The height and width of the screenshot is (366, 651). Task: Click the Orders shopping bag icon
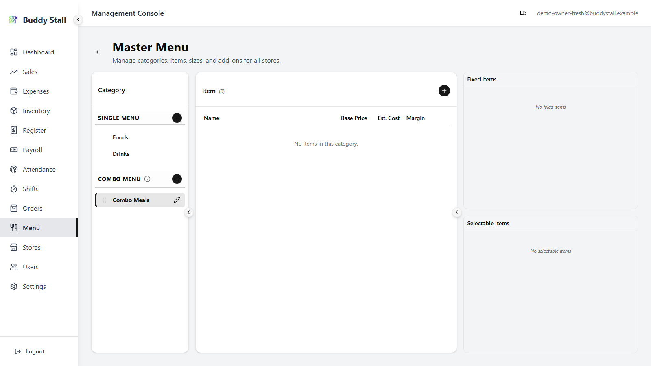[x=14, y=208]
